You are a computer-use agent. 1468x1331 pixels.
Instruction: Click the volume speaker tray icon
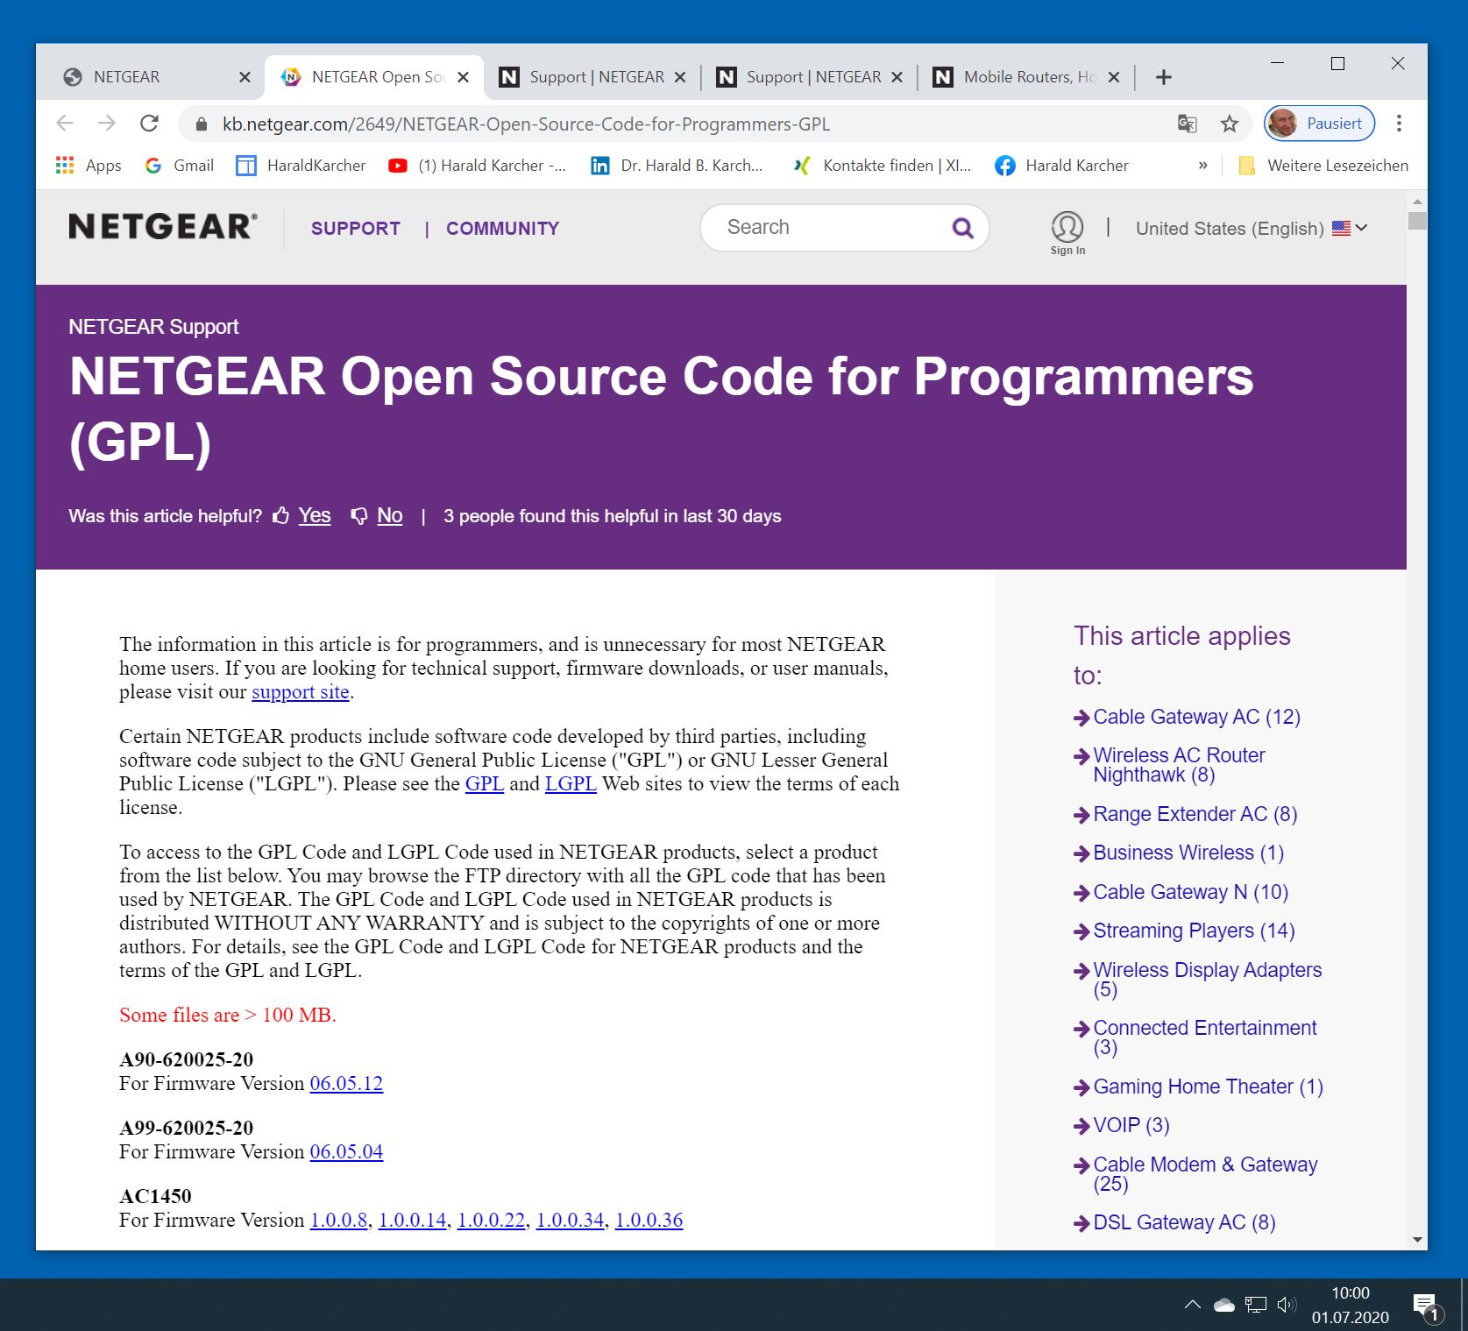[x=1286, y=1305]
